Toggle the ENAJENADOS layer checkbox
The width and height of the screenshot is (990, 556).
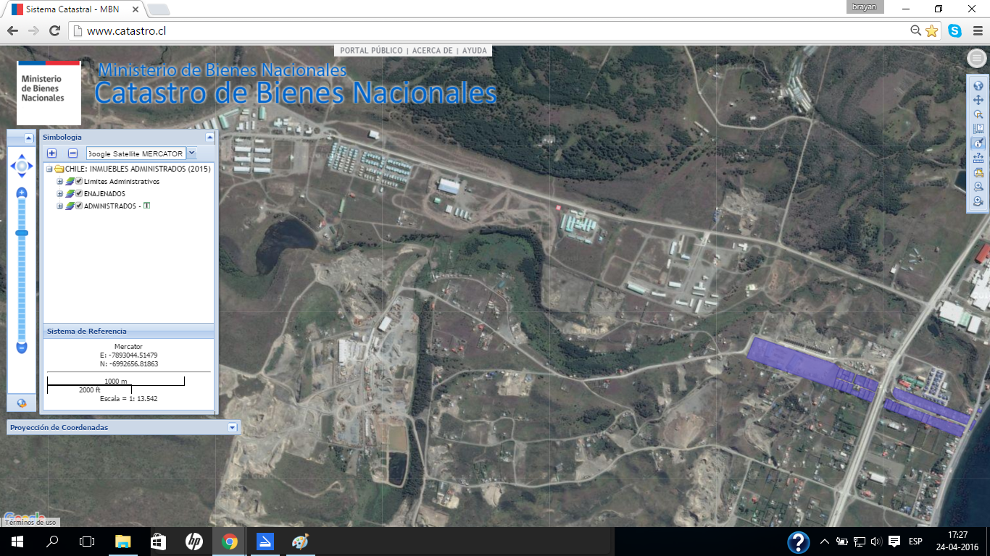[x=79, y=193]
